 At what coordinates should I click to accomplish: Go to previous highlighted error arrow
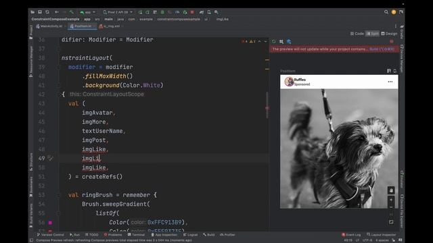point(259,42)
